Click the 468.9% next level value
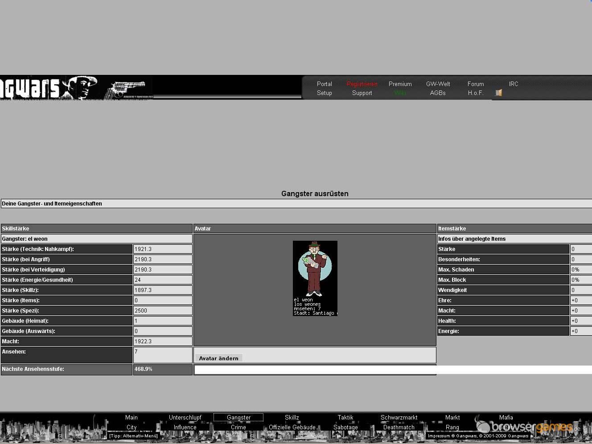Screen dimensions: 592x444 point(163,370)
